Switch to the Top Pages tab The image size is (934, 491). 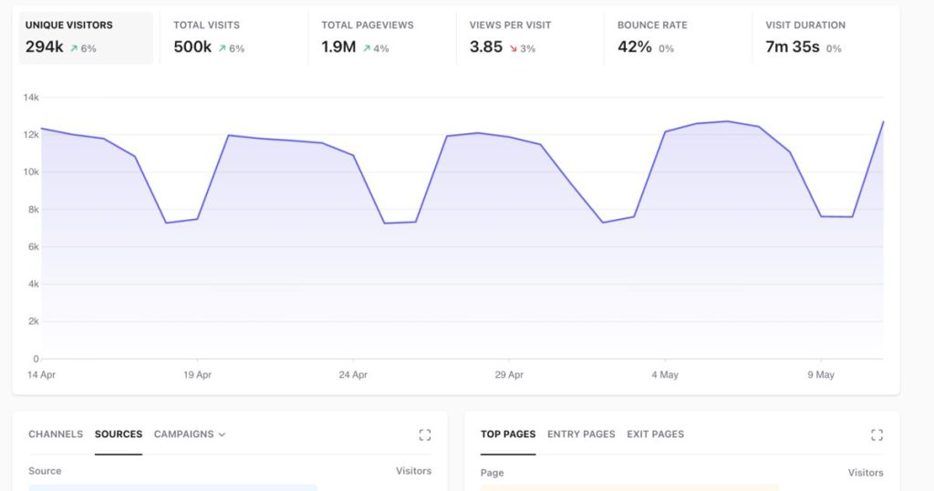click(508, 434)
